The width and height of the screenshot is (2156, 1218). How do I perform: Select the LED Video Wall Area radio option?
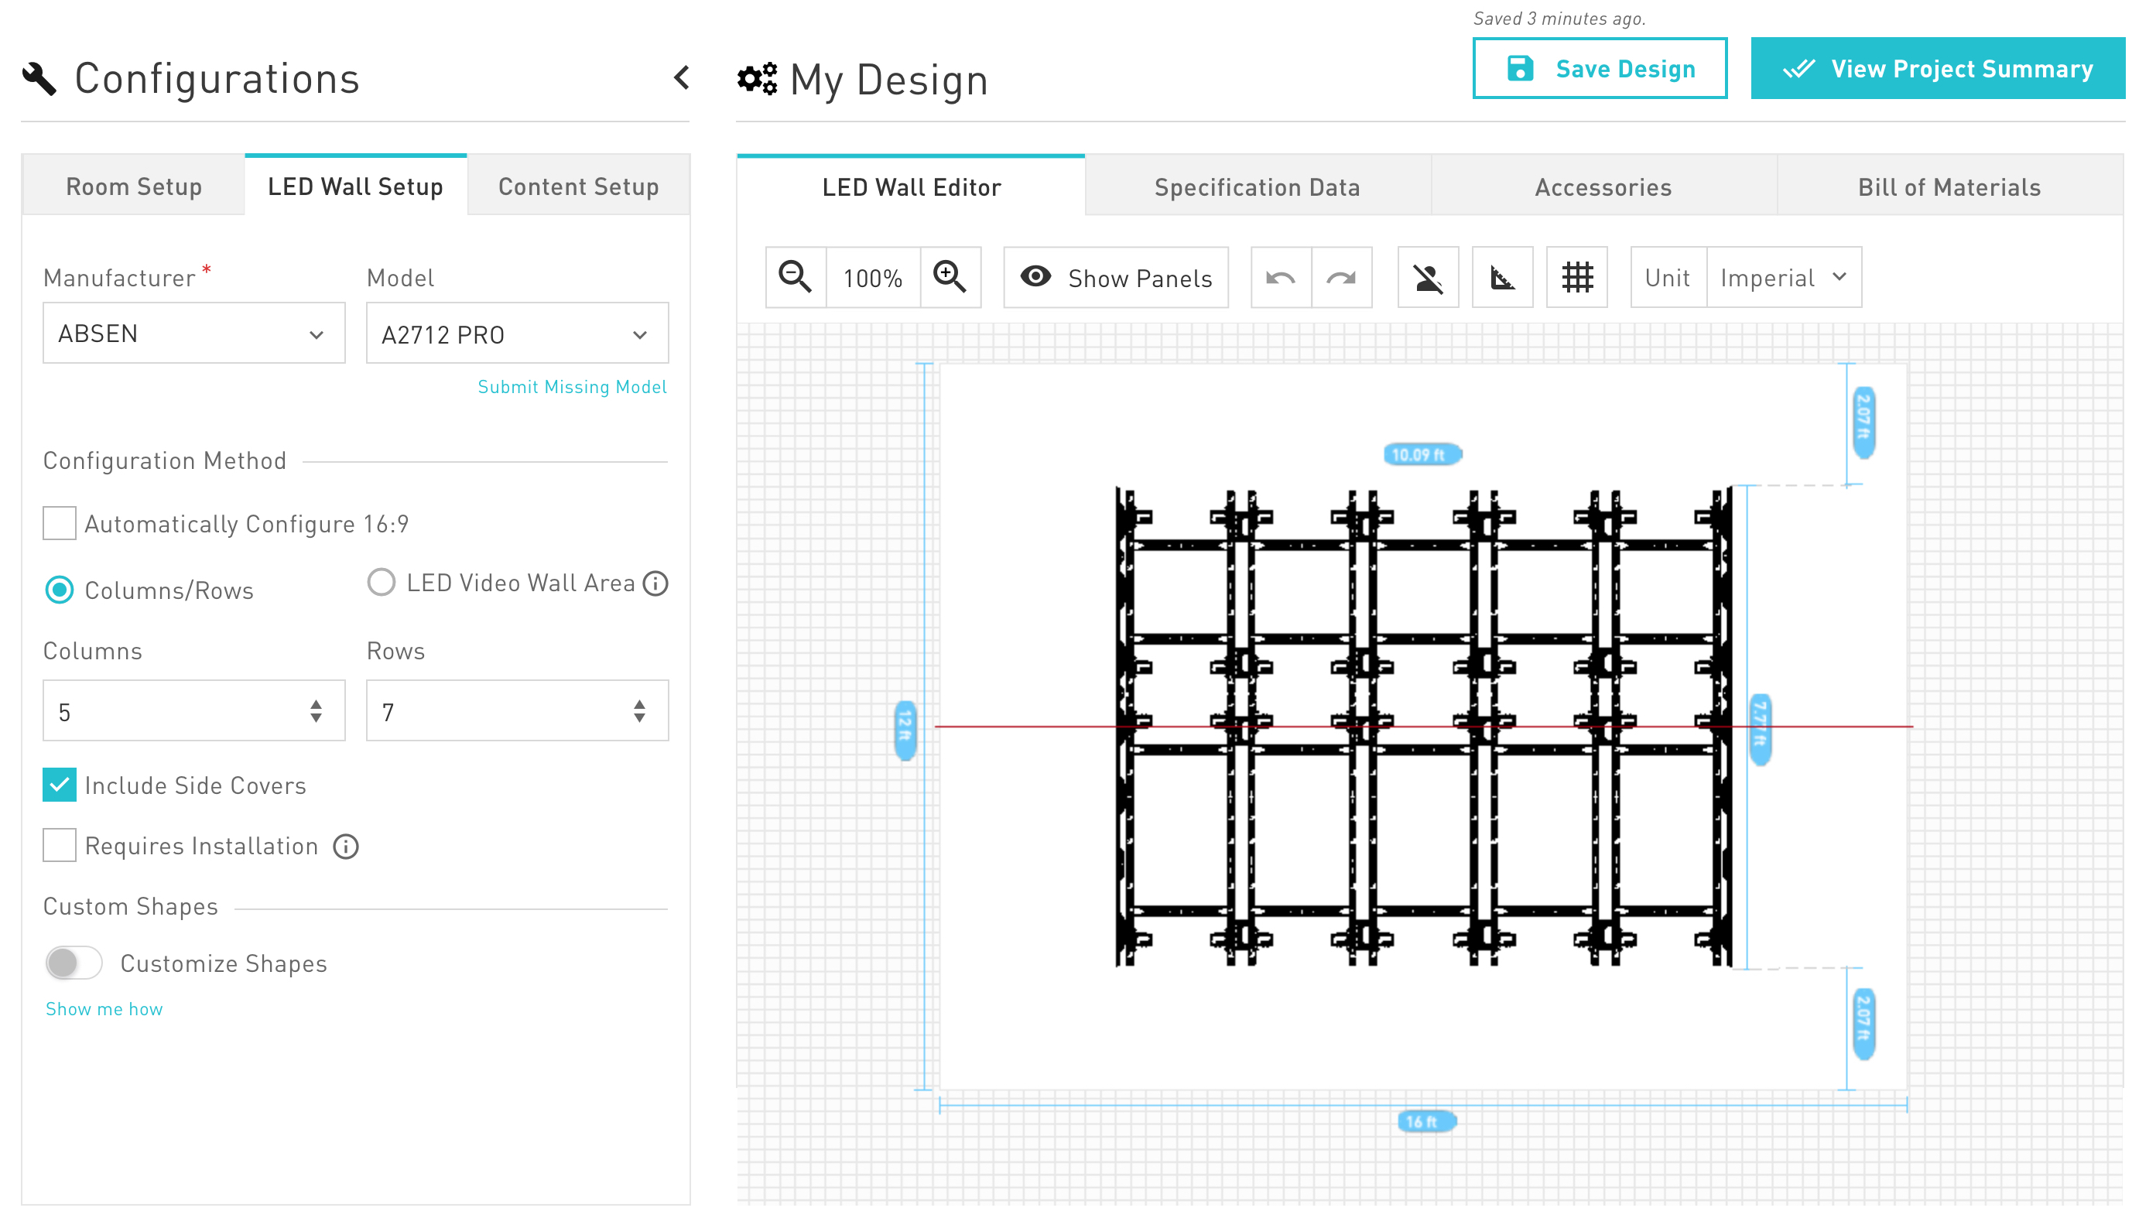381,583
